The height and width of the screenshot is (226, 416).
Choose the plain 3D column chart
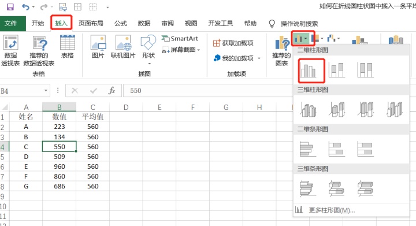[394, 110]
